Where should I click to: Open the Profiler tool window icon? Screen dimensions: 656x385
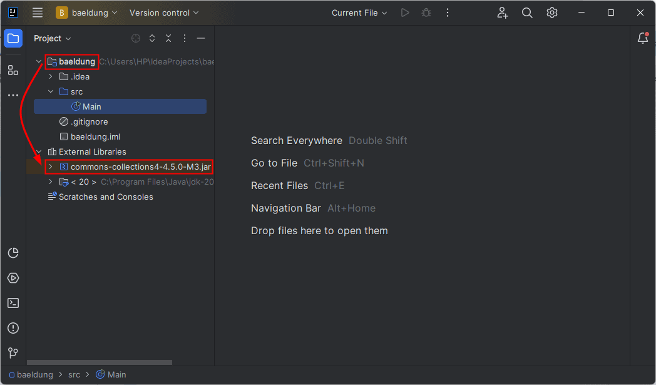point(13,253)
